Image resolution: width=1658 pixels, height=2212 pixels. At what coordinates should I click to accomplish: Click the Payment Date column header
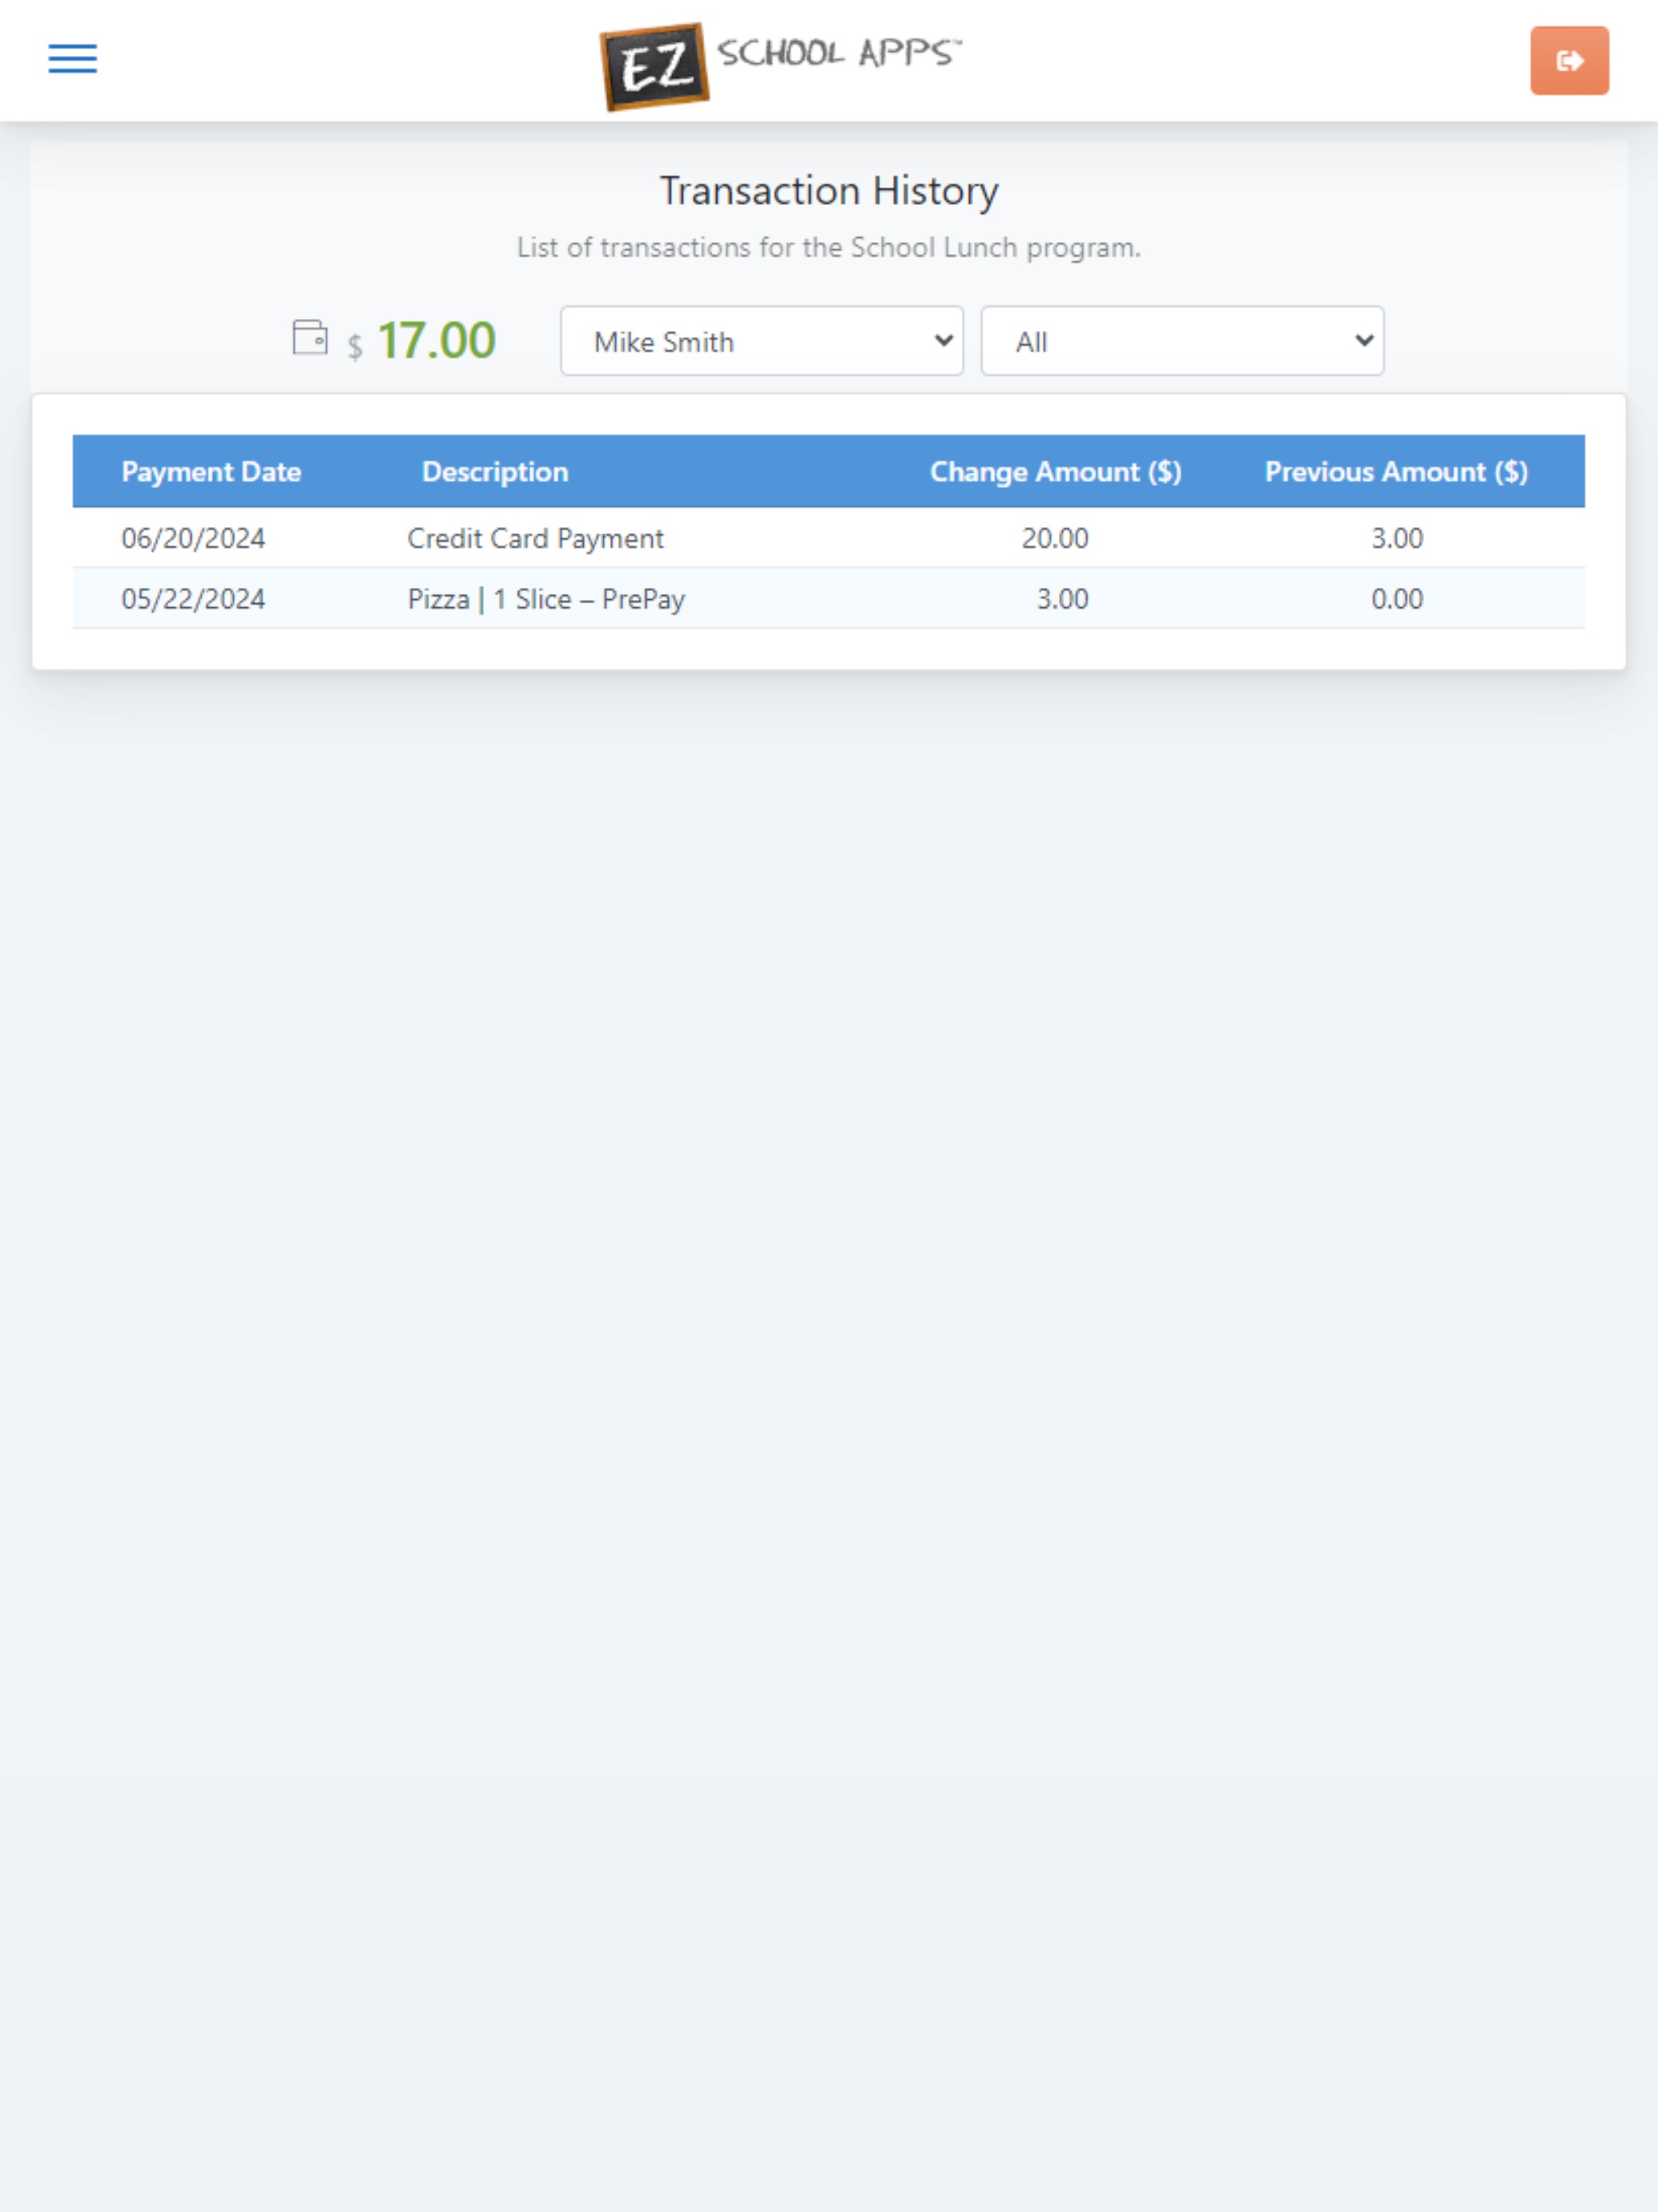pyautogui.click(x=211, y=471)
